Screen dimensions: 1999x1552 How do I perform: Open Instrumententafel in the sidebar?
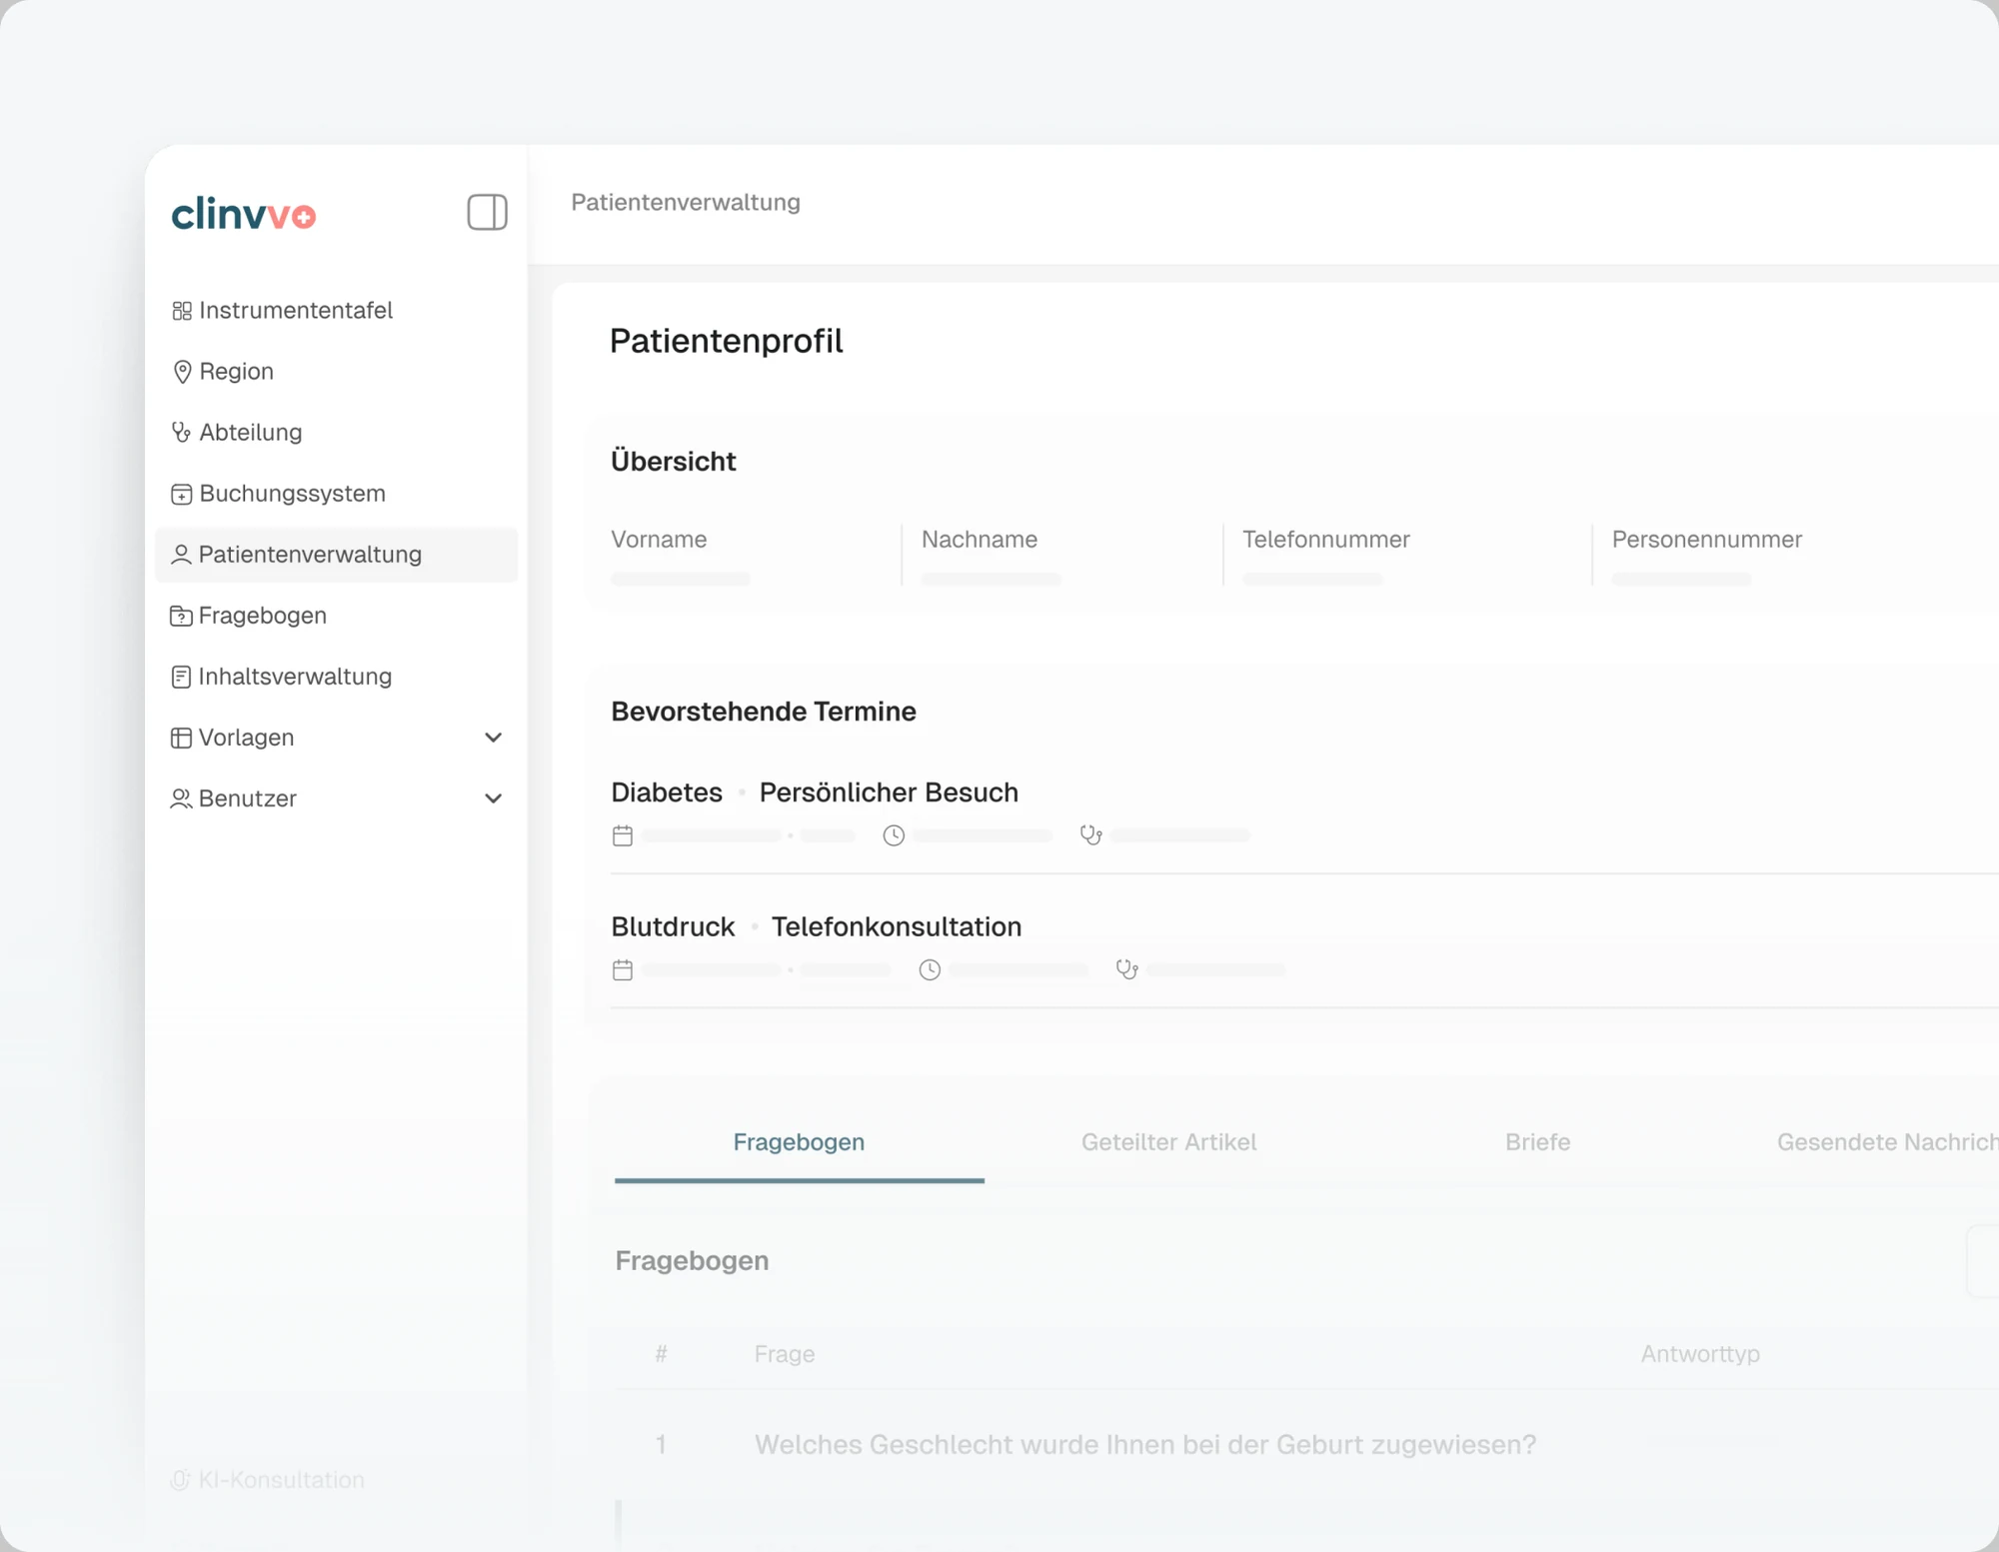tap(337, 311)
